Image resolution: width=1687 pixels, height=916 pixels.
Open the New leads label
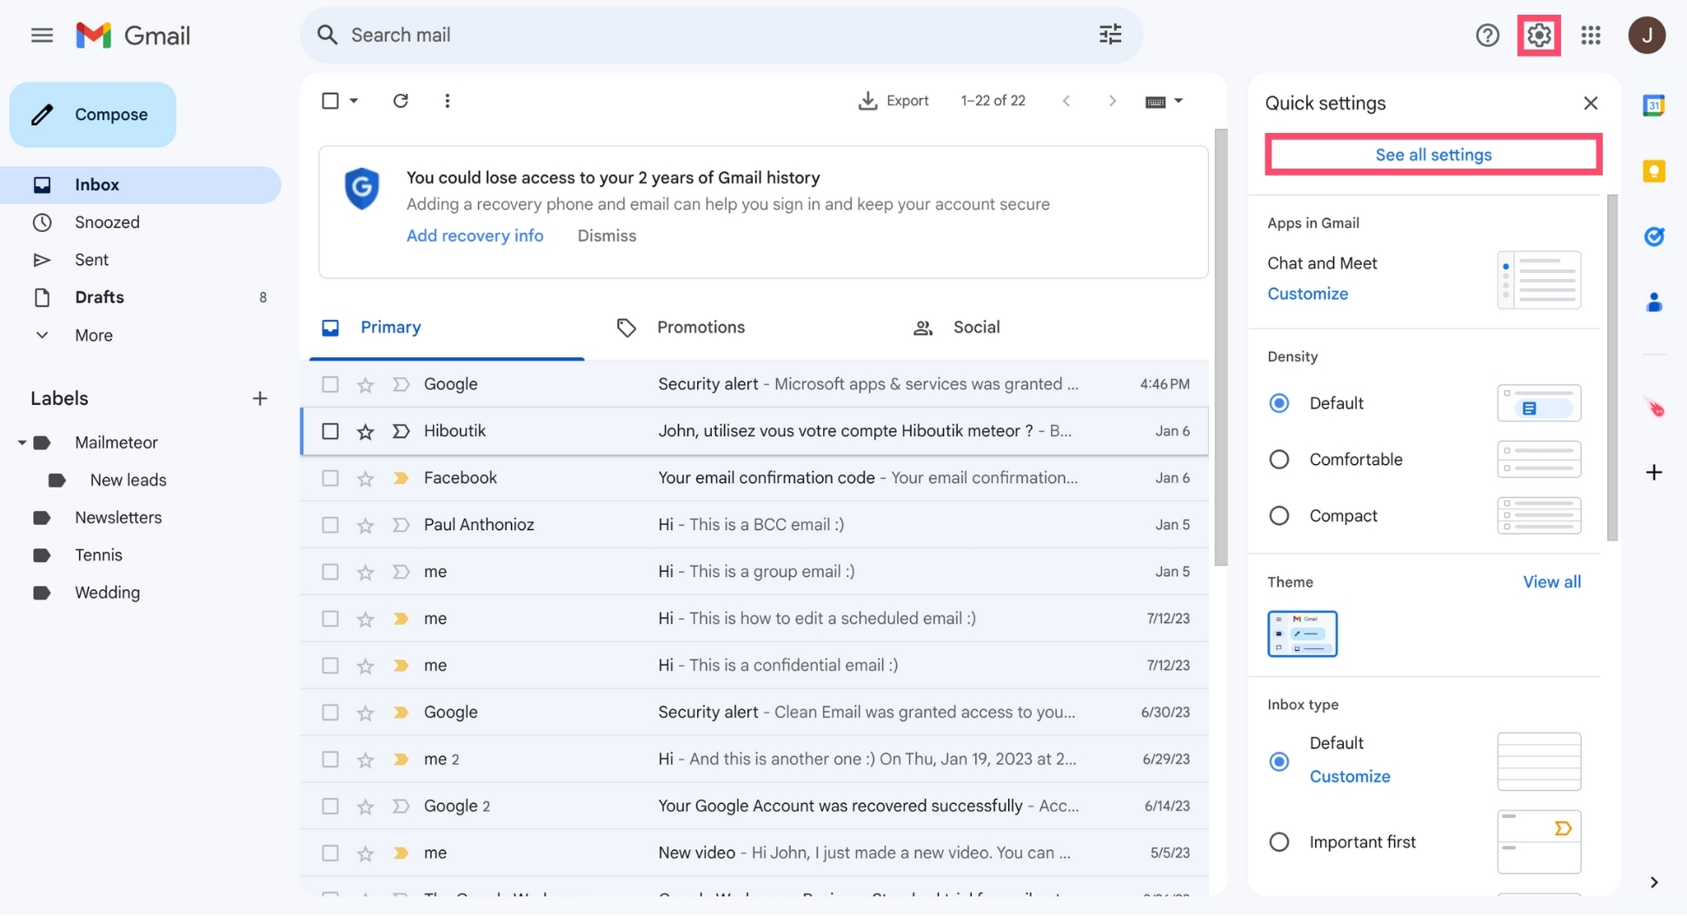tap(128, 481)
